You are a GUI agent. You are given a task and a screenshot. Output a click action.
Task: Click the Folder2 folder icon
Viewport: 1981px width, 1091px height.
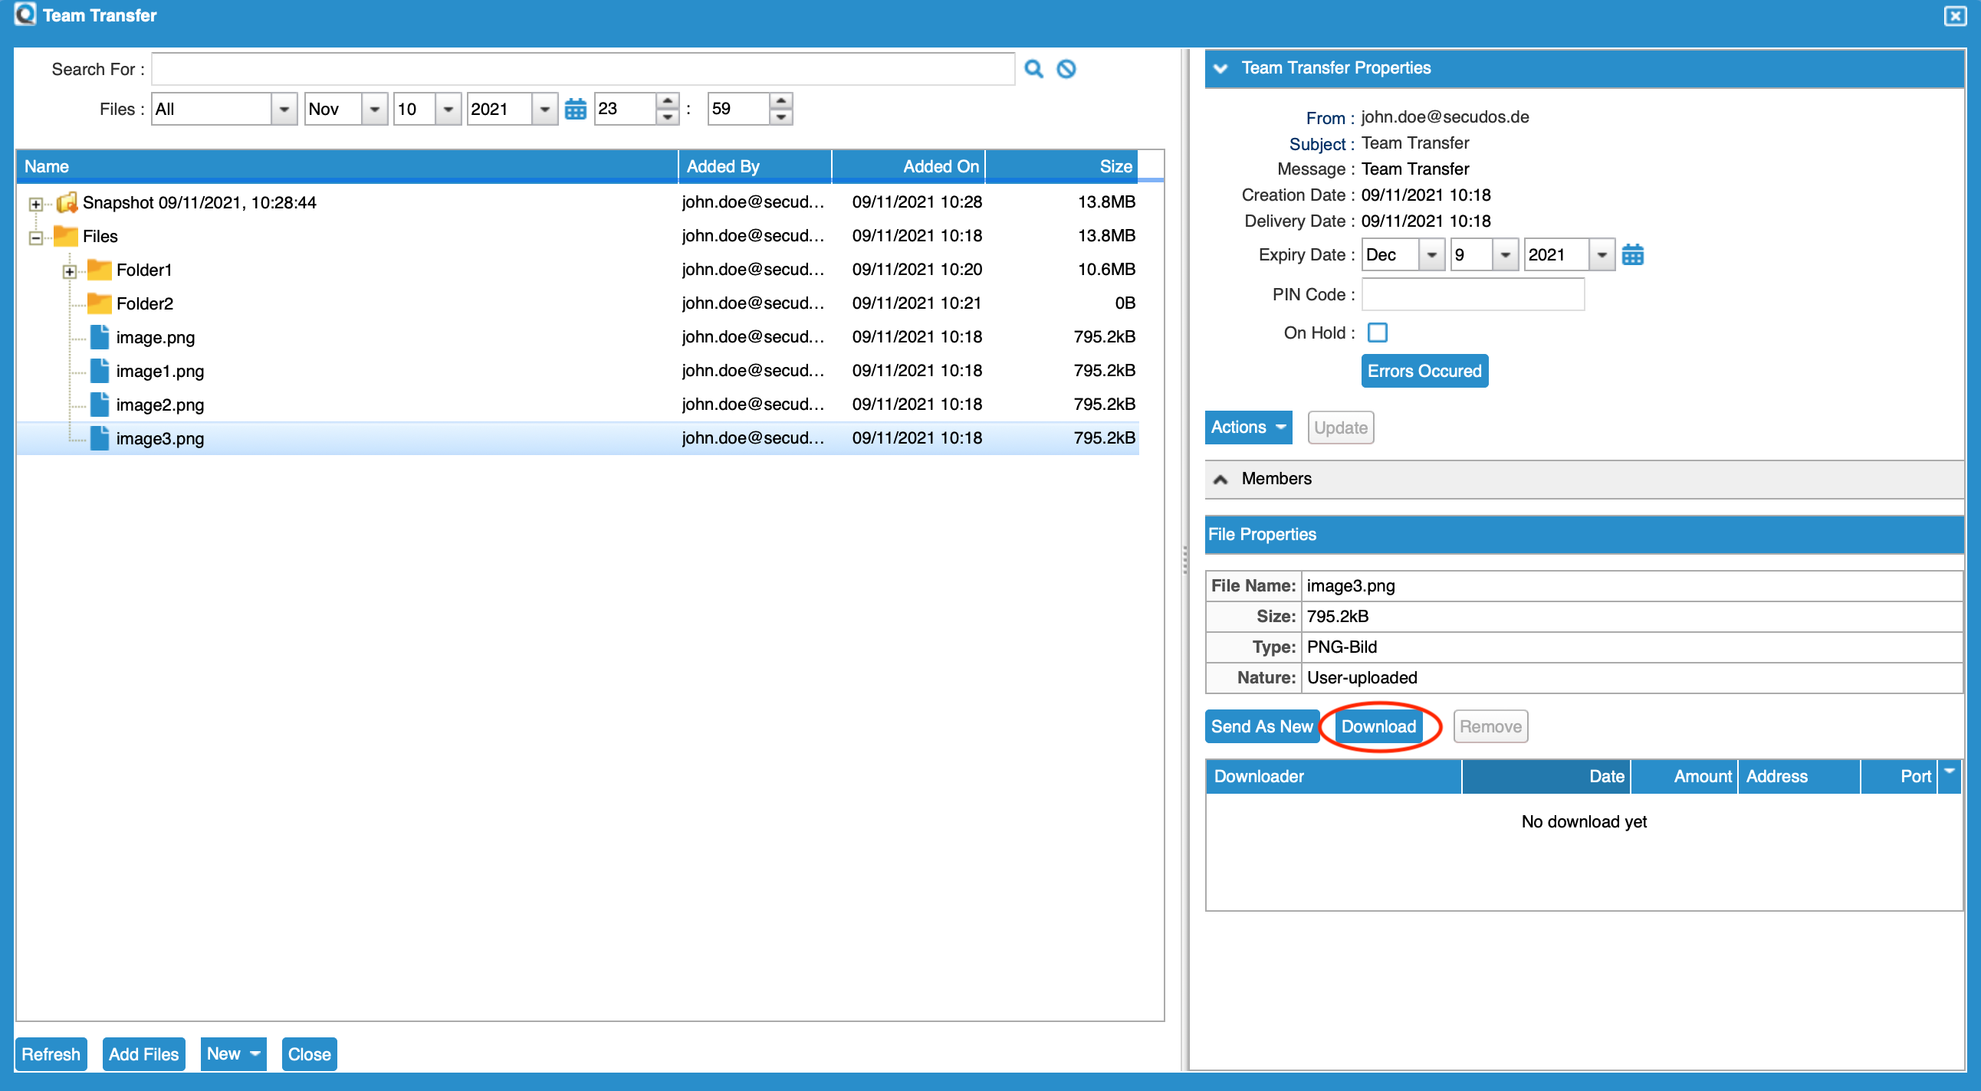[x=99, y=303]
